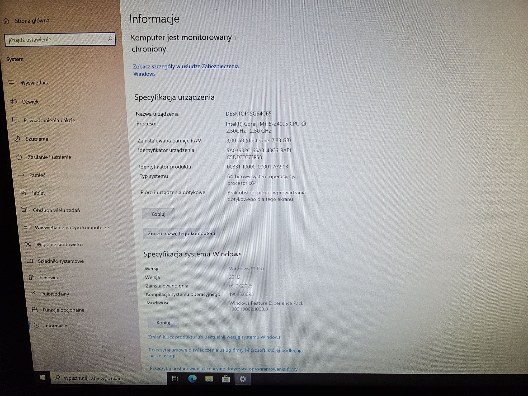The image size is (528, 396).
Task: Click Settings gear on taskbar
Action: coord(243,379)
